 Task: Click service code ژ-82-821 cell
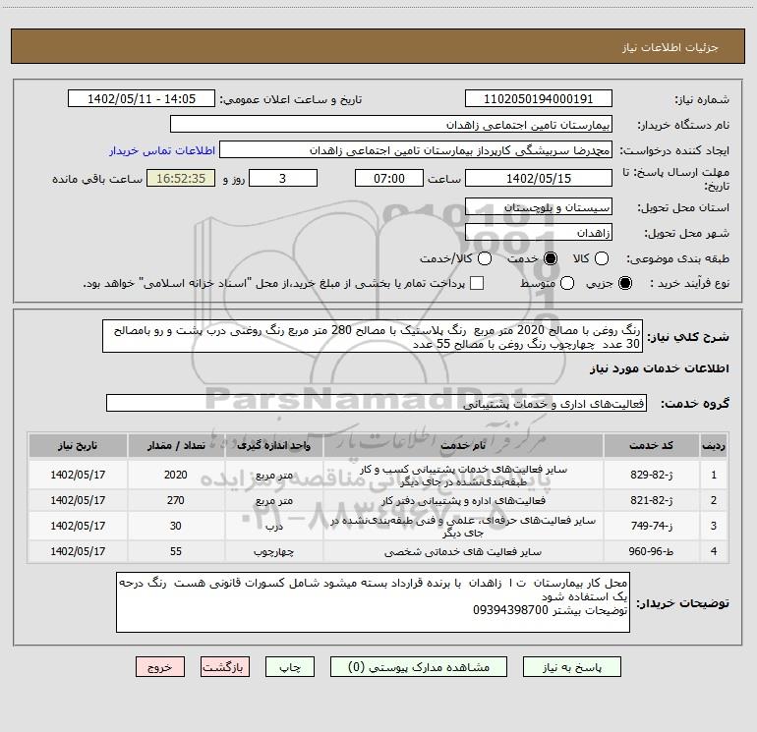coord(651,500)
